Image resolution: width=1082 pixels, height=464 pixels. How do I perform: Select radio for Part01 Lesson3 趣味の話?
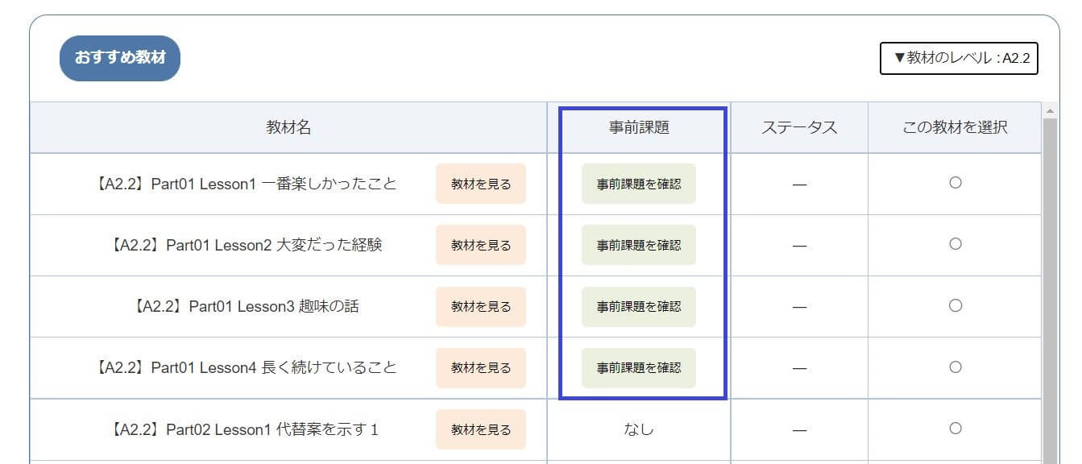point(955,305)
